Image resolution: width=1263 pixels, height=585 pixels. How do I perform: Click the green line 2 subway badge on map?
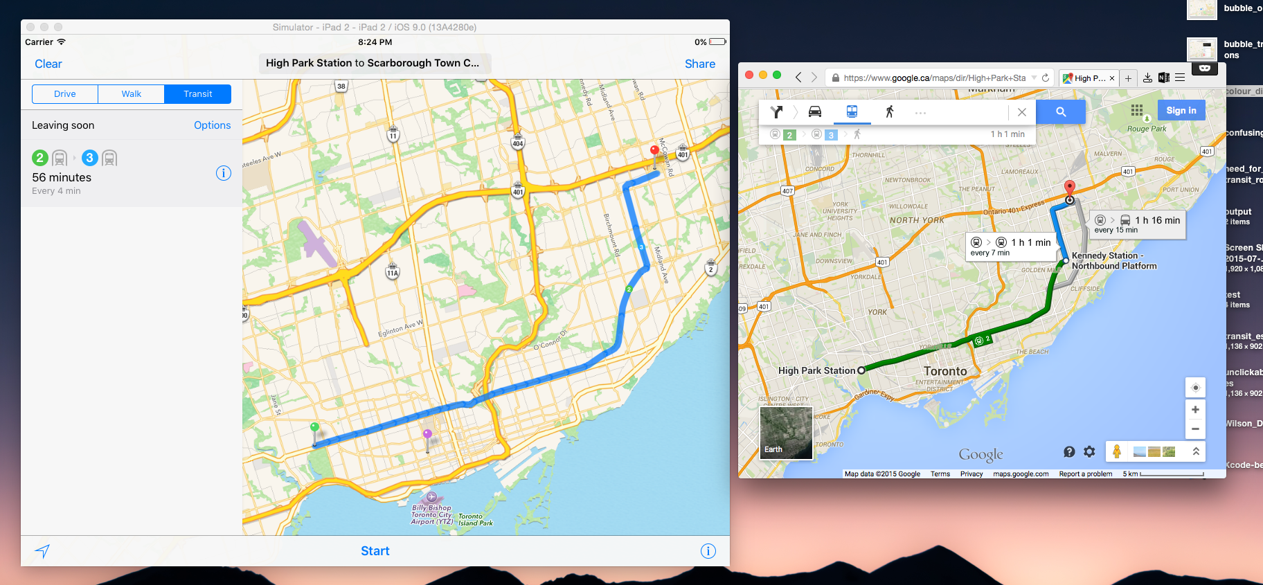pos(983,340)
